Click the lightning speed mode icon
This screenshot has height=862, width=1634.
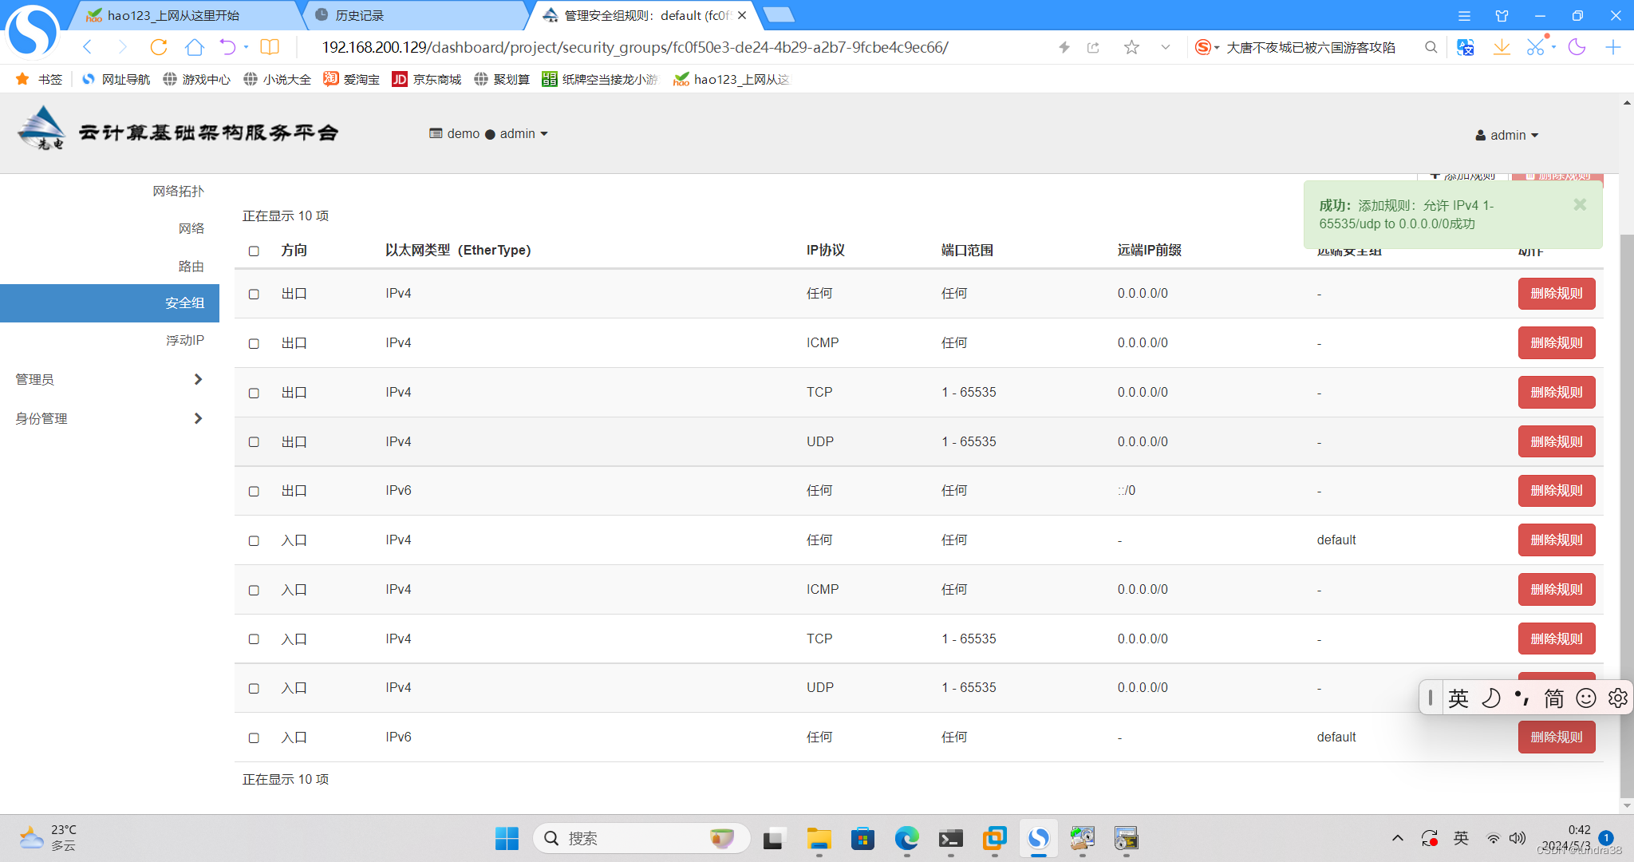(x=1064, y=47)
